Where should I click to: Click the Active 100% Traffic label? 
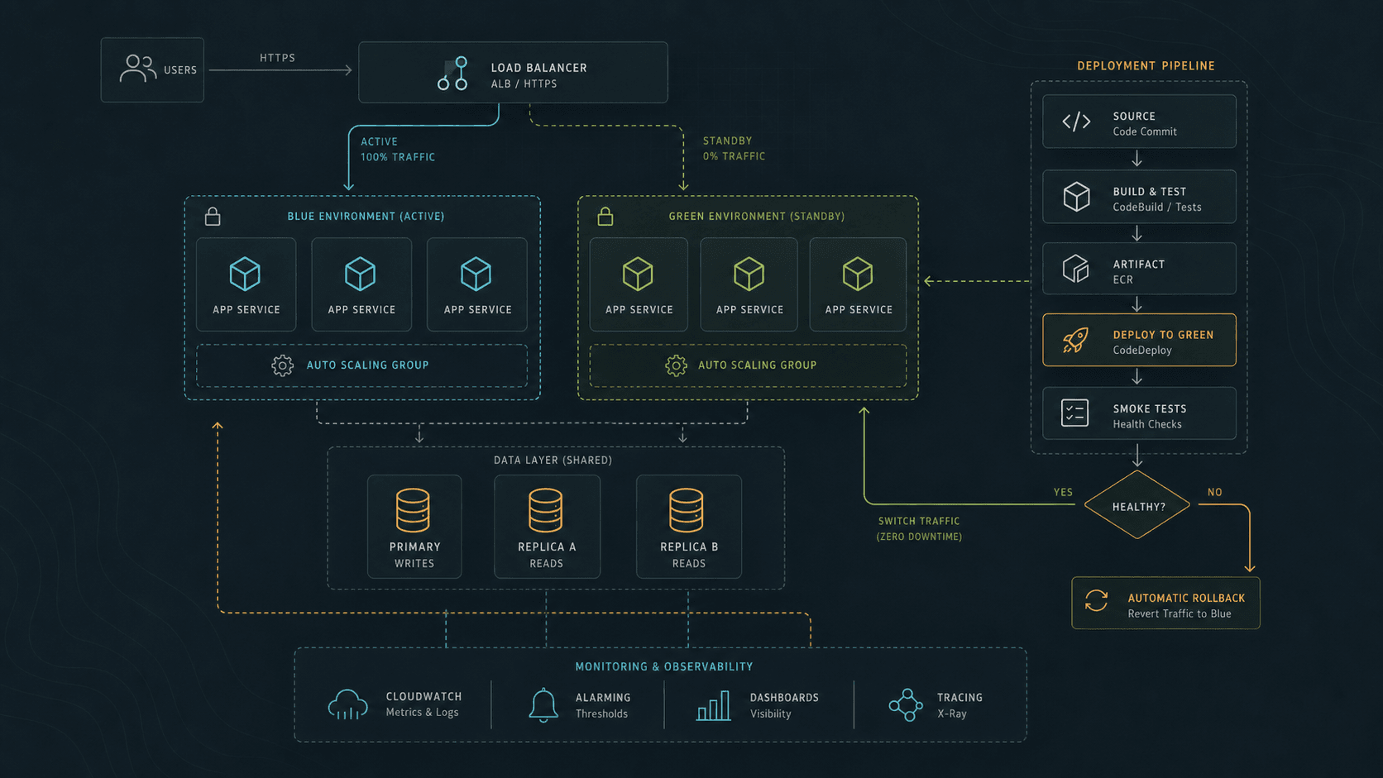click(398, 150)
